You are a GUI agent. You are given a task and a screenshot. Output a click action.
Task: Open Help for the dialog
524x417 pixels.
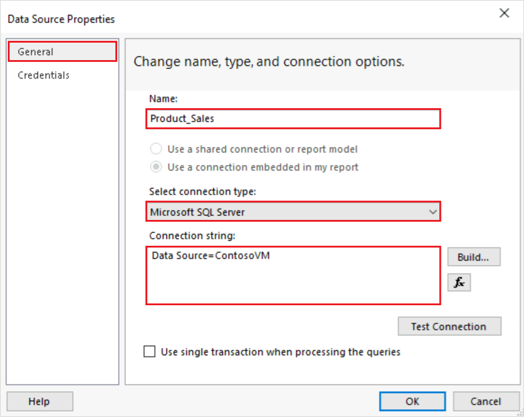[39, 401]
